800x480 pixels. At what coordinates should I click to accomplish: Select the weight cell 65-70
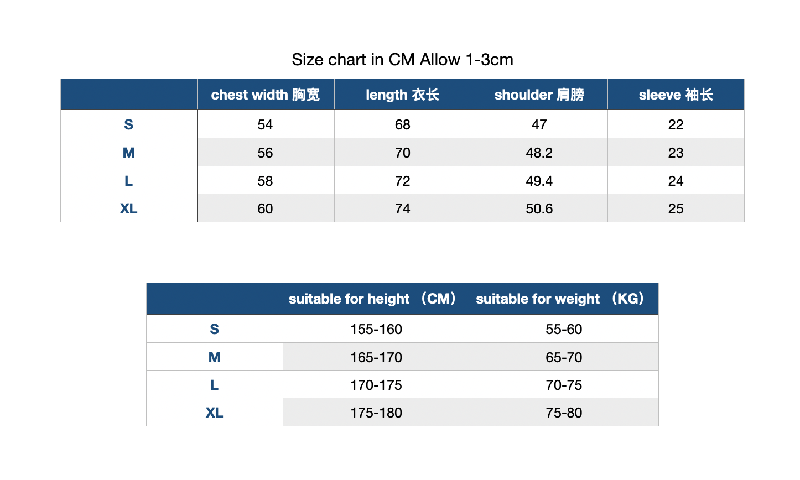pos(564,357)
